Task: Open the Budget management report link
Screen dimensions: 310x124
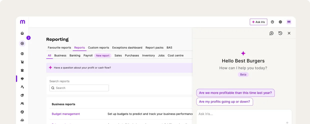Action: pyautogui.click(x=66, y=114)
